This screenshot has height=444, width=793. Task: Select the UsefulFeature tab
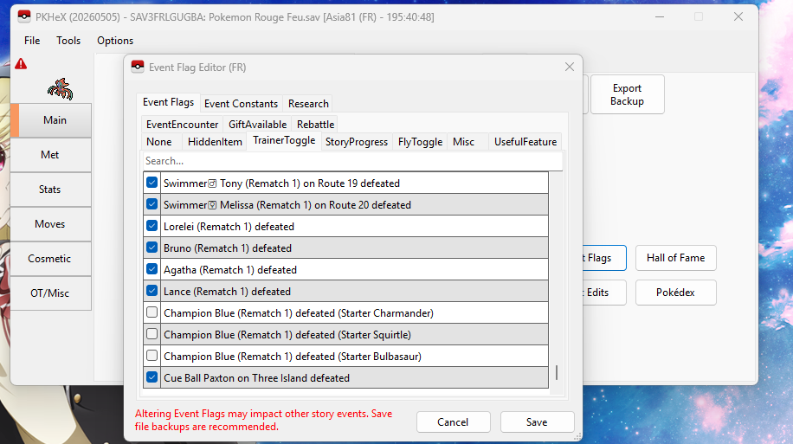click(525, 142)
